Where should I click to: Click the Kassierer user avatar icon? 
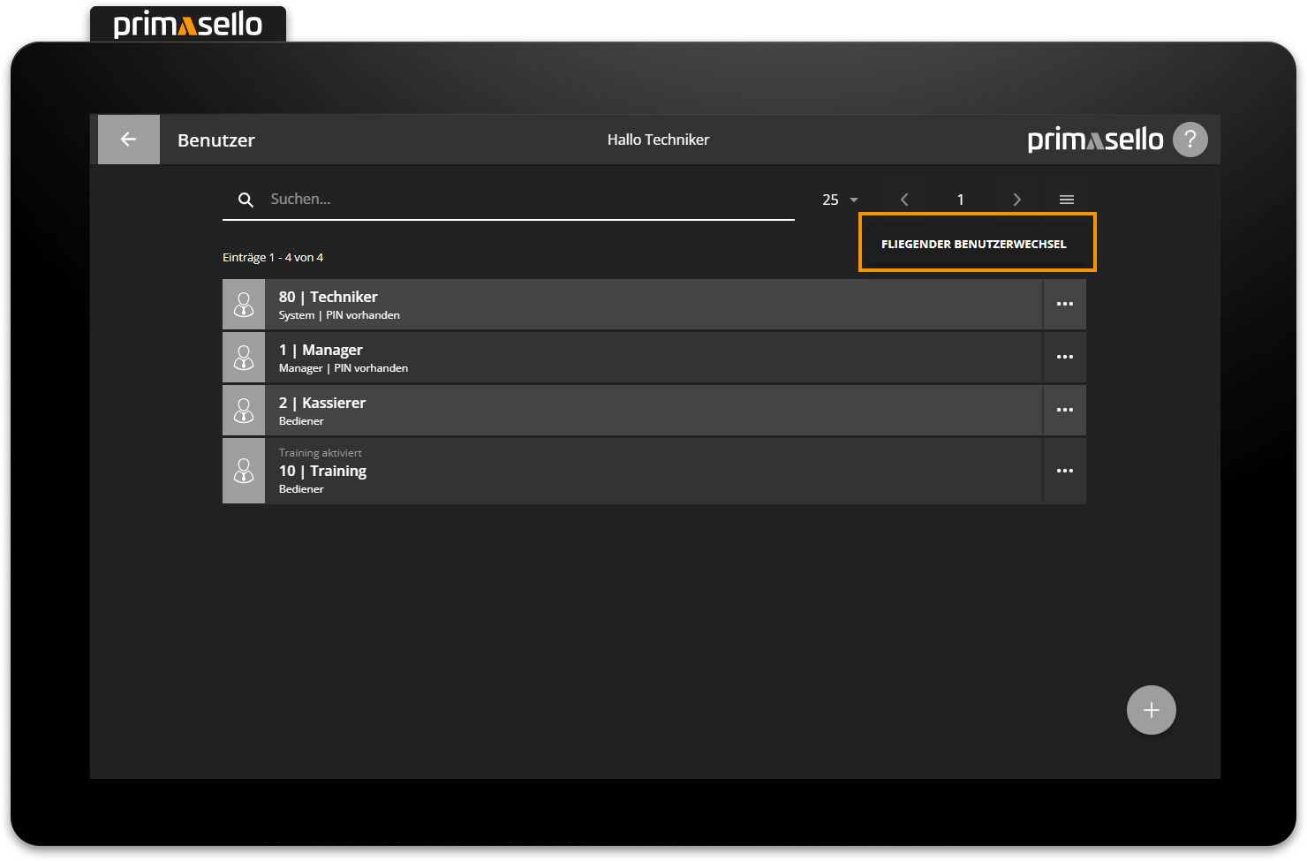pos(244,411)
